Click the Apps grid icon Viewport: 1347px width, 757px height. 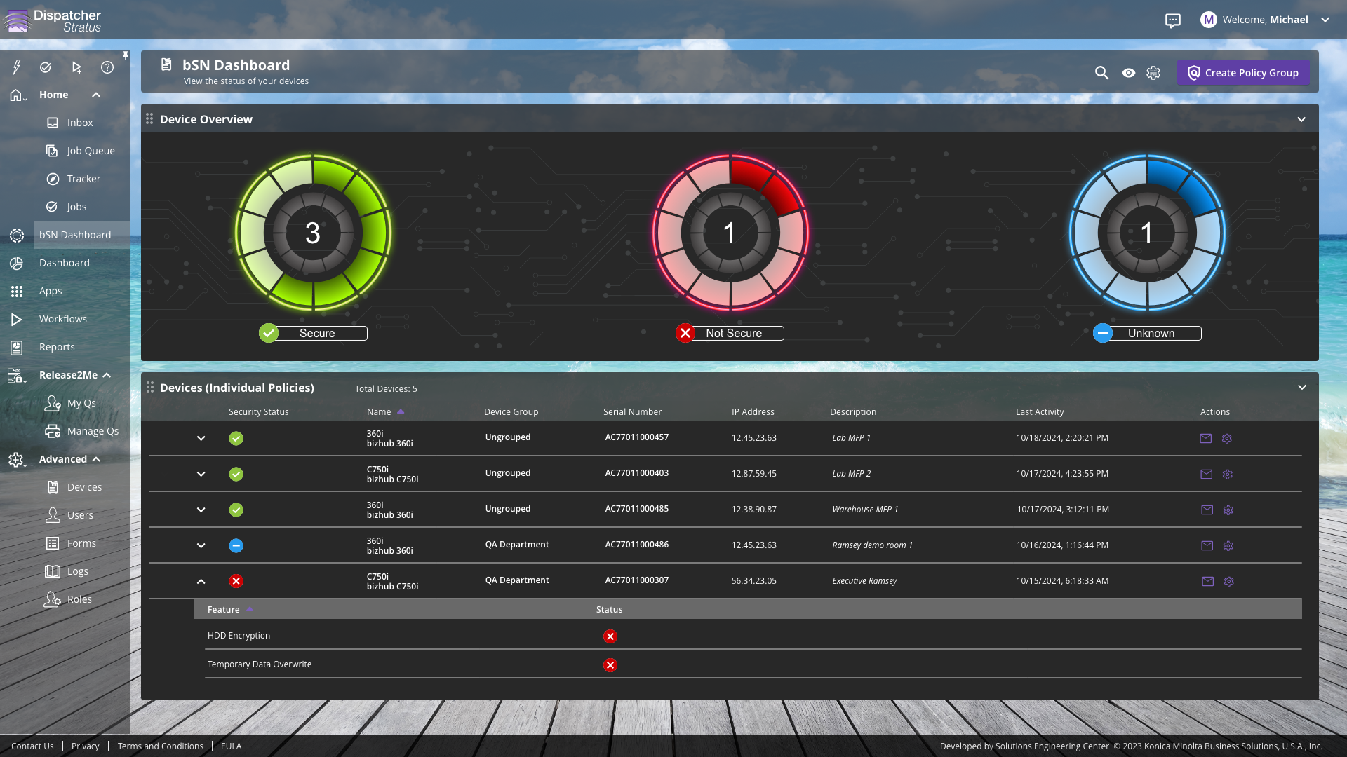pos(17,291)
